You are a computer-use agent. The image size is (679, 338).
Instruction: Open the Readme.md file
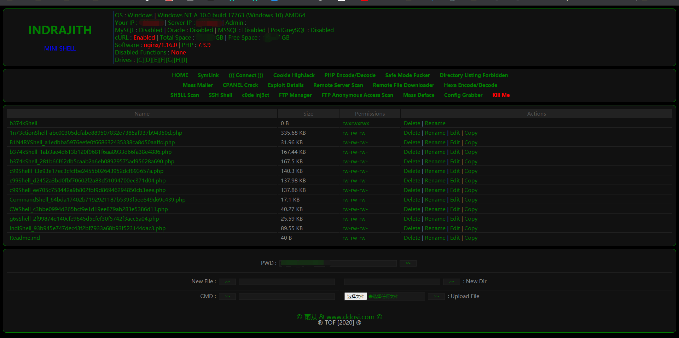click(x=25, y=238)
